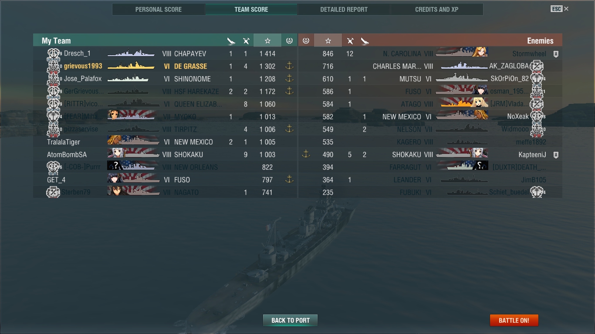Click the aircraft shot down icon in Enemies header
The image size is (595, 334).
pos(350,41)
